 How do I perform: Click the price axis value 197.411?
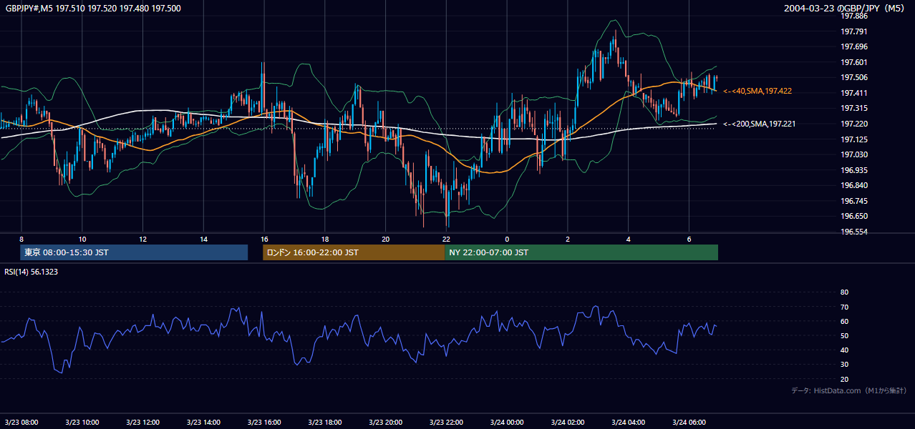853,93
